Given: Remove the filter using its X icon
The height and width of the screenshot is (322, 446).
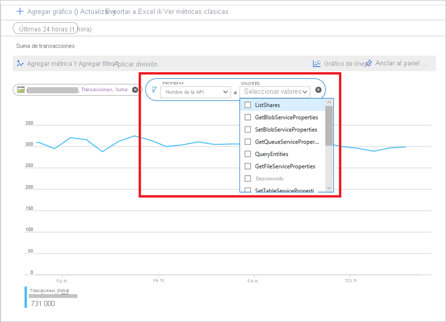Looking at the screenshot, I should coord(318,89).
